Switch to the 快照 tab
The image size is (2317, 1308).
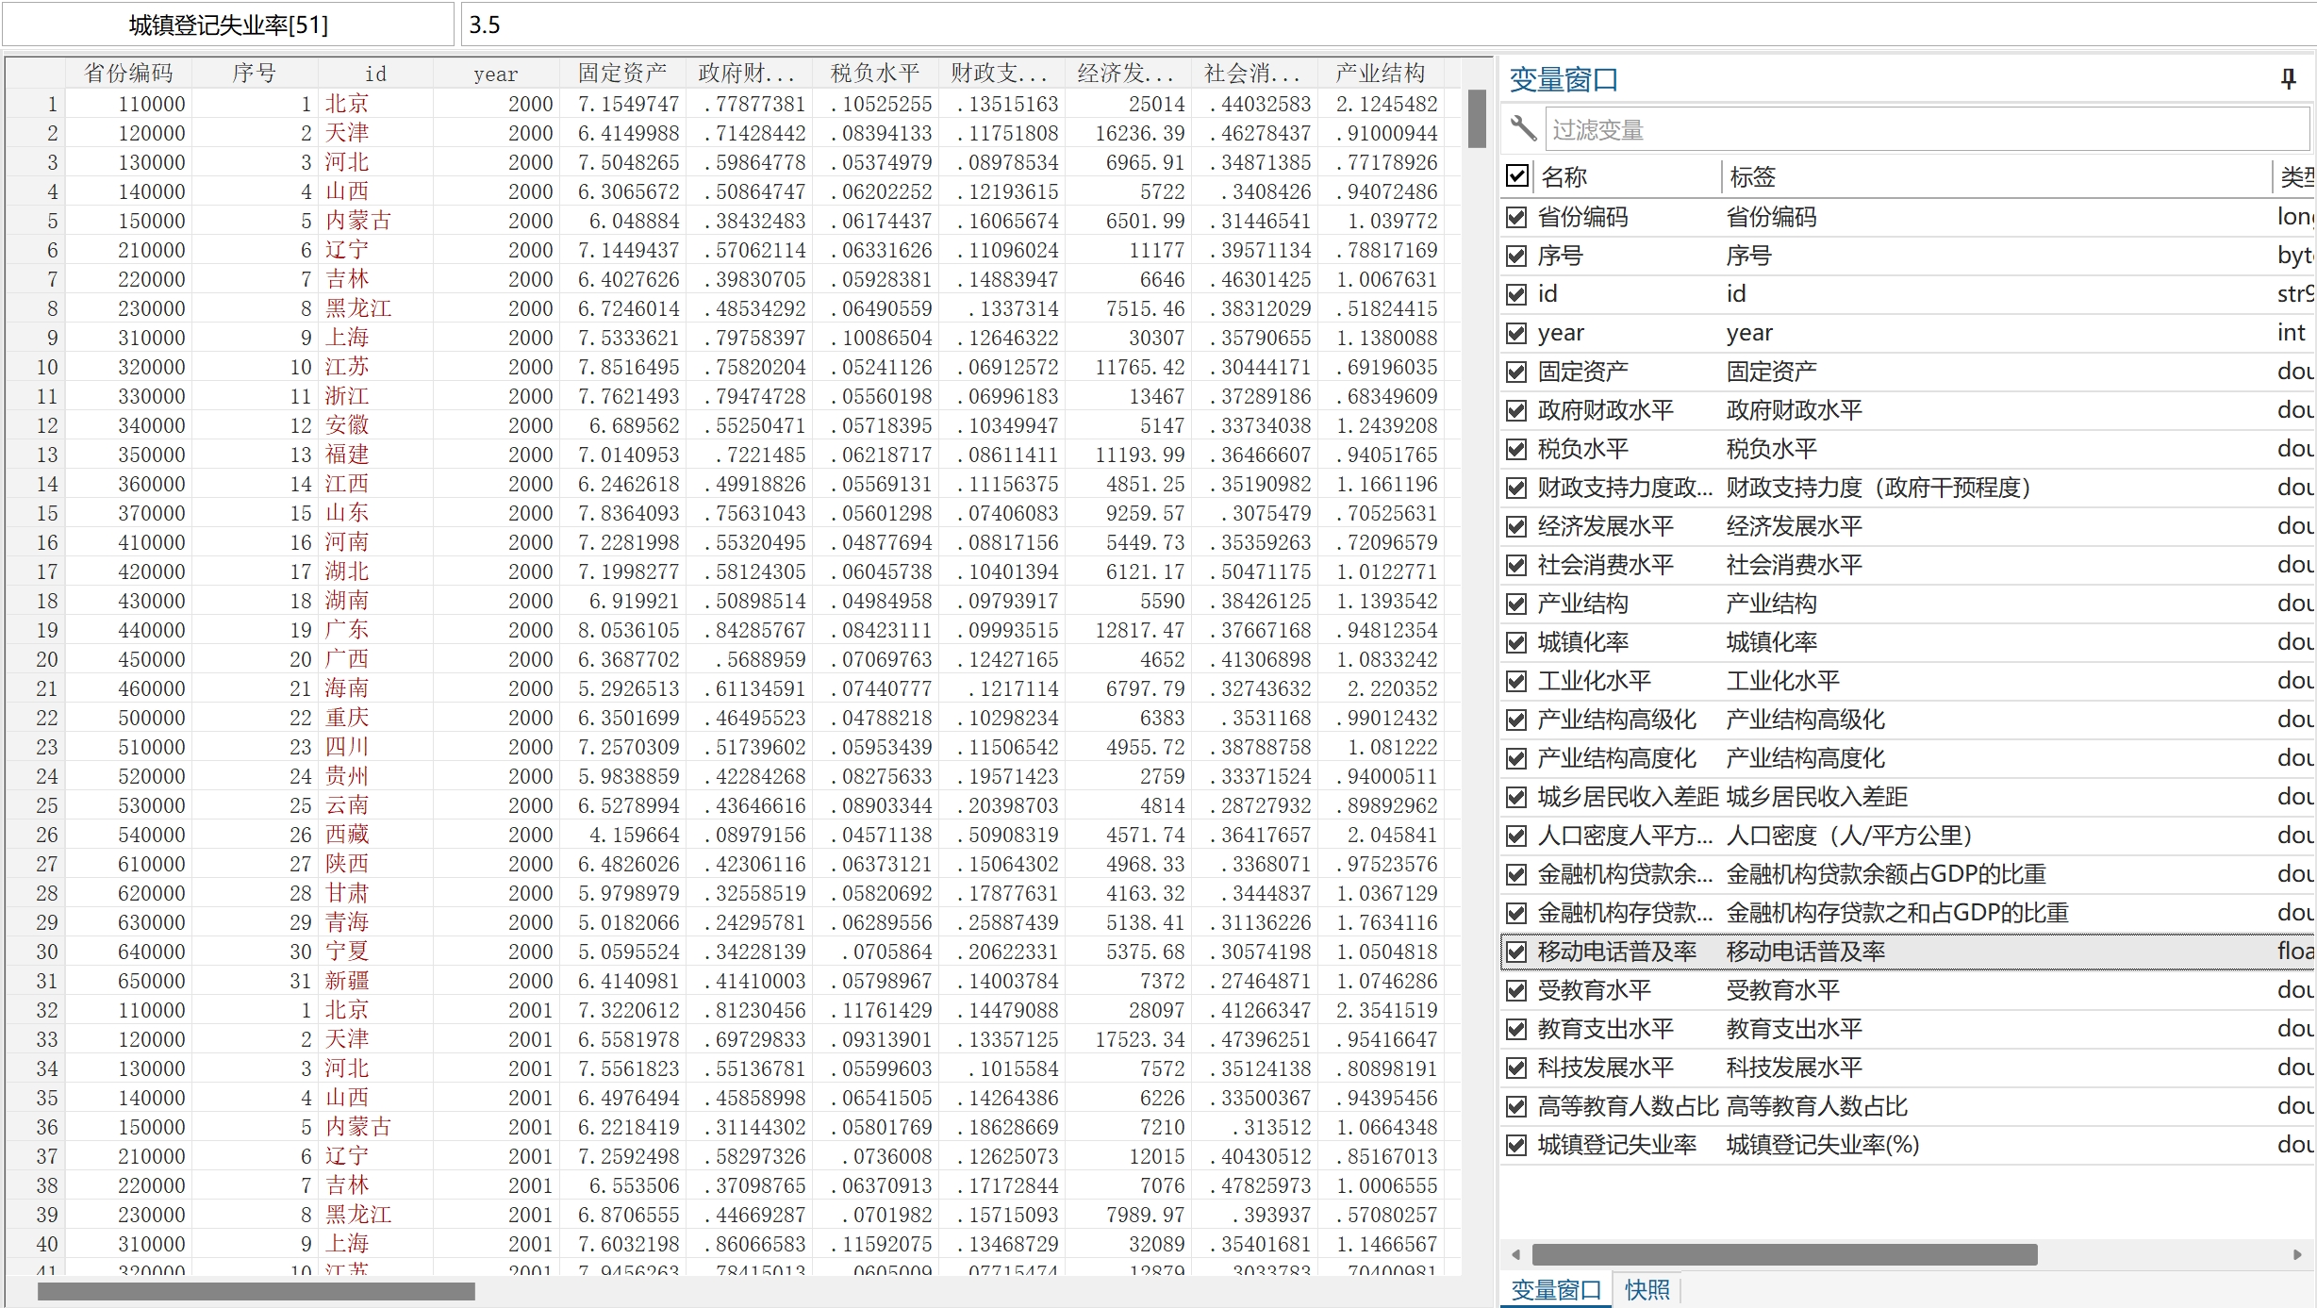(1647, 1289)
